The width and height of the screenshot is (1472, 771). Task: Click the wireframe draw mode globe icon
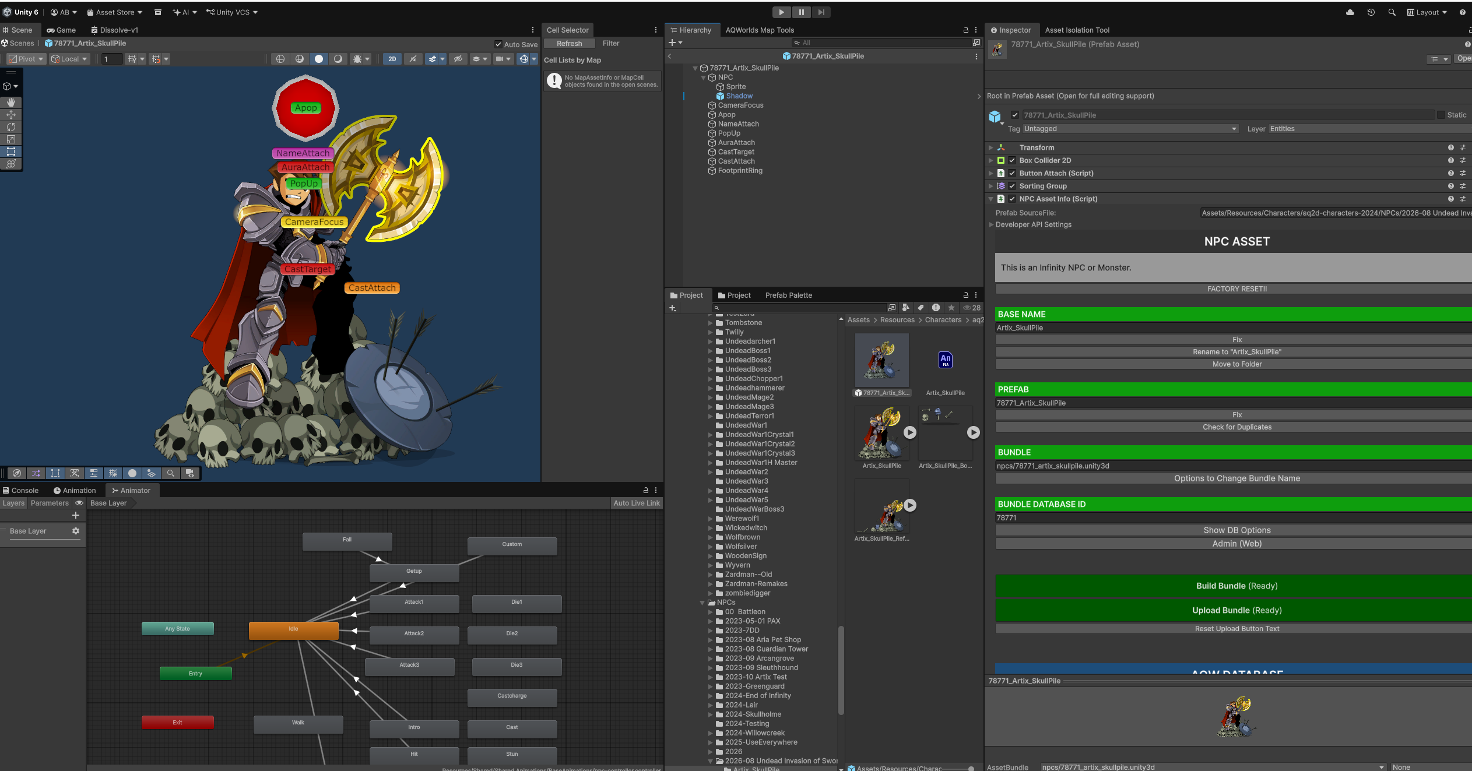(280, 59)
